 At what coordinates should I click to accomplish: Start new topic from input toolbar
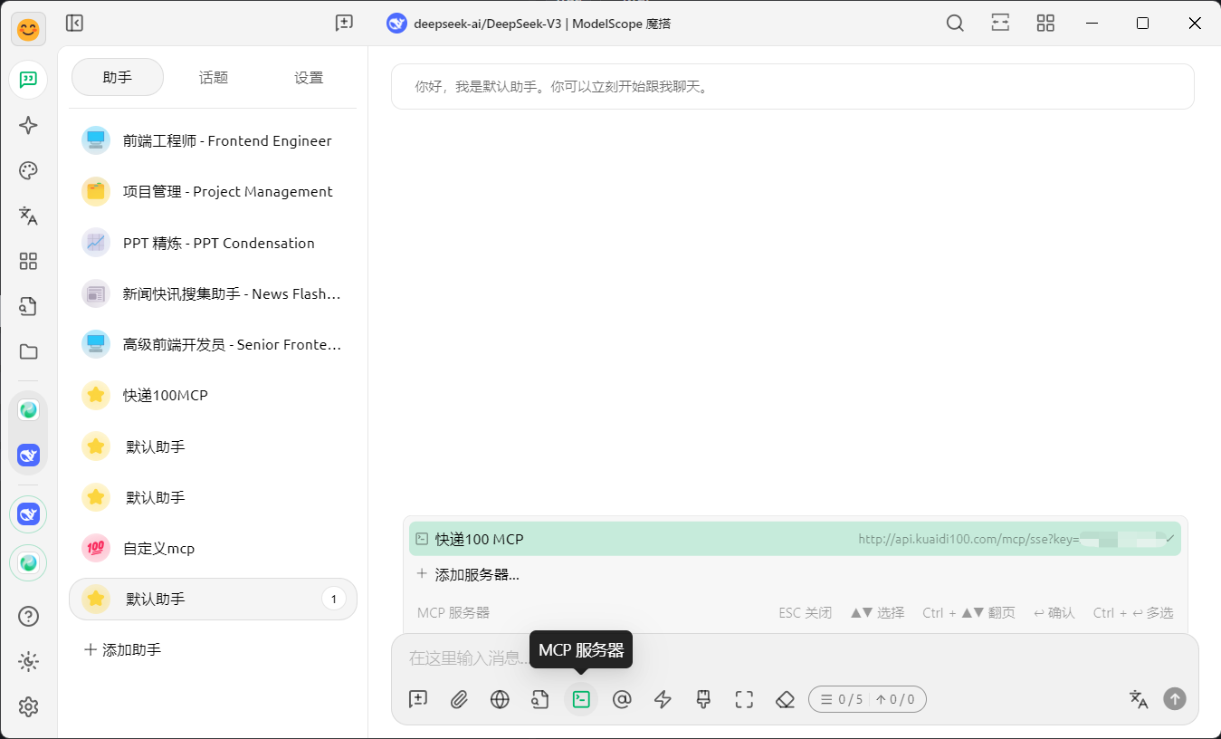point(418,699)
